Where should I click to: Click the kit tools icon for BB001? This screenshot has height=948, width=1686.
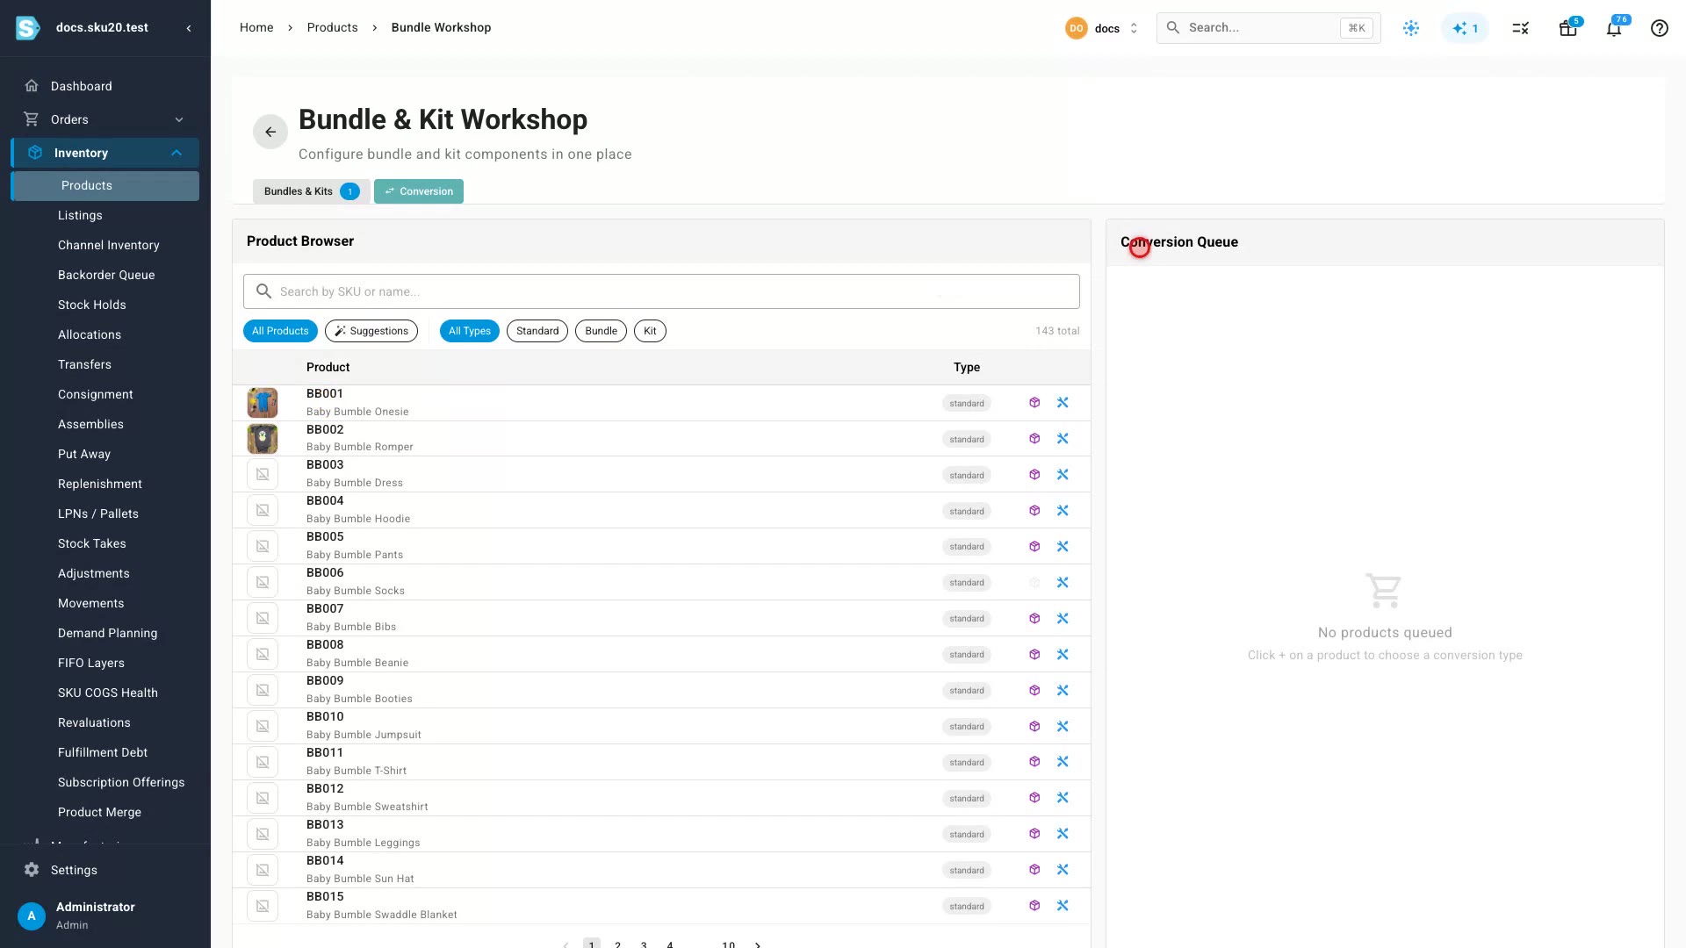point(1063,403)
